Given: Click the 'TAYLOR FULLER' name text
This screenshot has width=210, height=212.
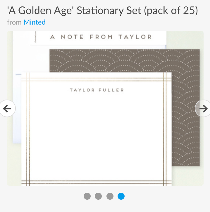Looking at the screenshot, I should tap(97, 90).
